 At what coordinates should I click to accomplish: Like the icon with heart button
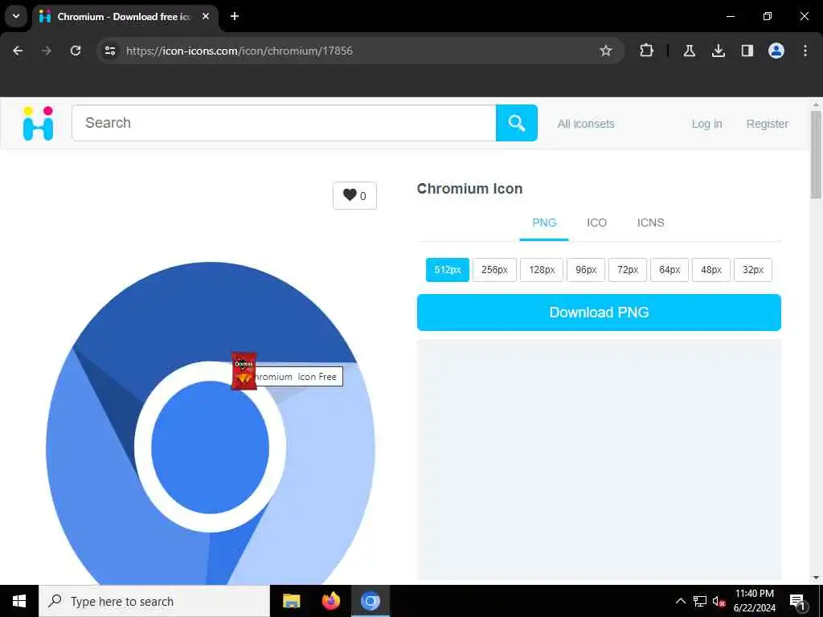click(354, 196)
